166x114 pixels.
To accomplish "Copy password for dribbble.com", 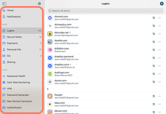I will point(154,50).
